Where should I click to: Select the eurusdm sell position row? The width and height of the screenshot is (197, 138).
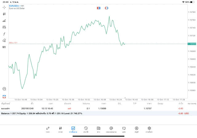(92, 109)
